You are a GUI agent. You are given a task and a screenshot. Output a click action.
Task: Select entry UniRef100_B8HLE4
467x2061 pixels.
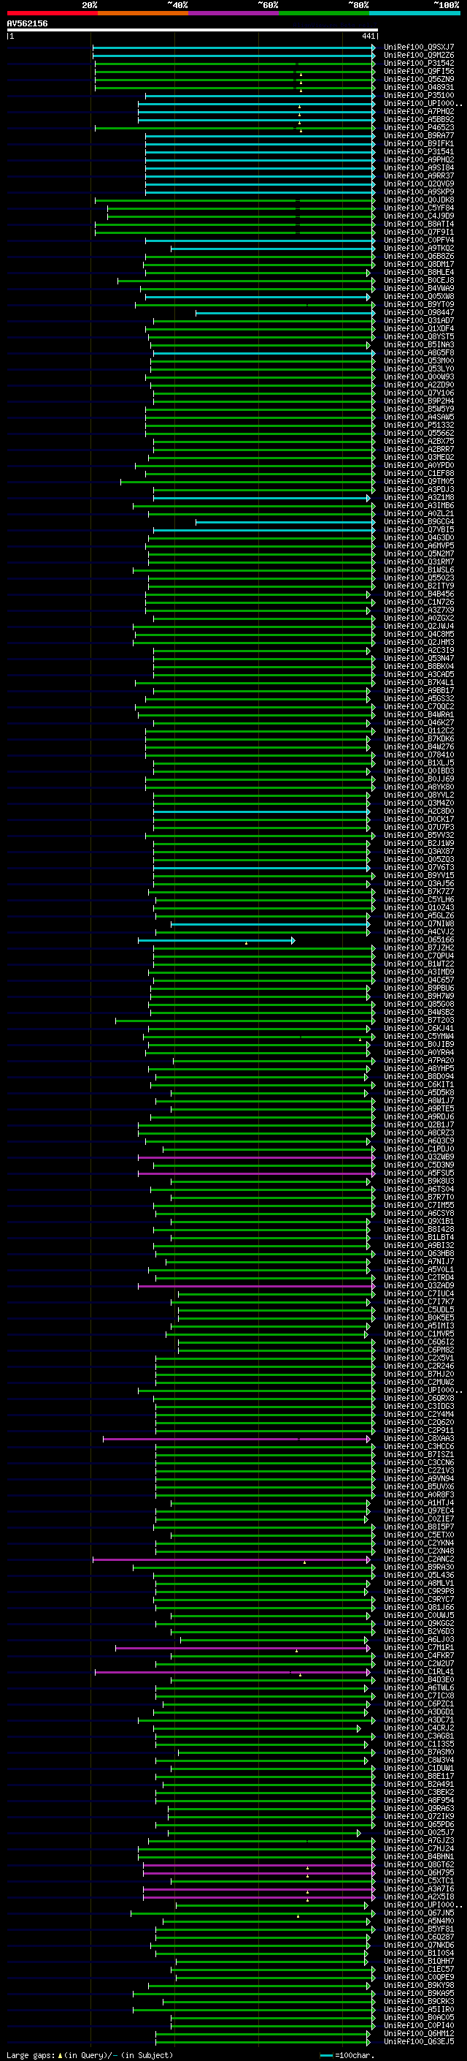[x=418, y=272]
